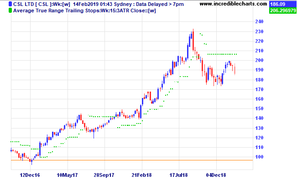Screen dimensions: 297x180
Task: Click the 21Feb18 date axis label
Action: click(x=142, y=175)
